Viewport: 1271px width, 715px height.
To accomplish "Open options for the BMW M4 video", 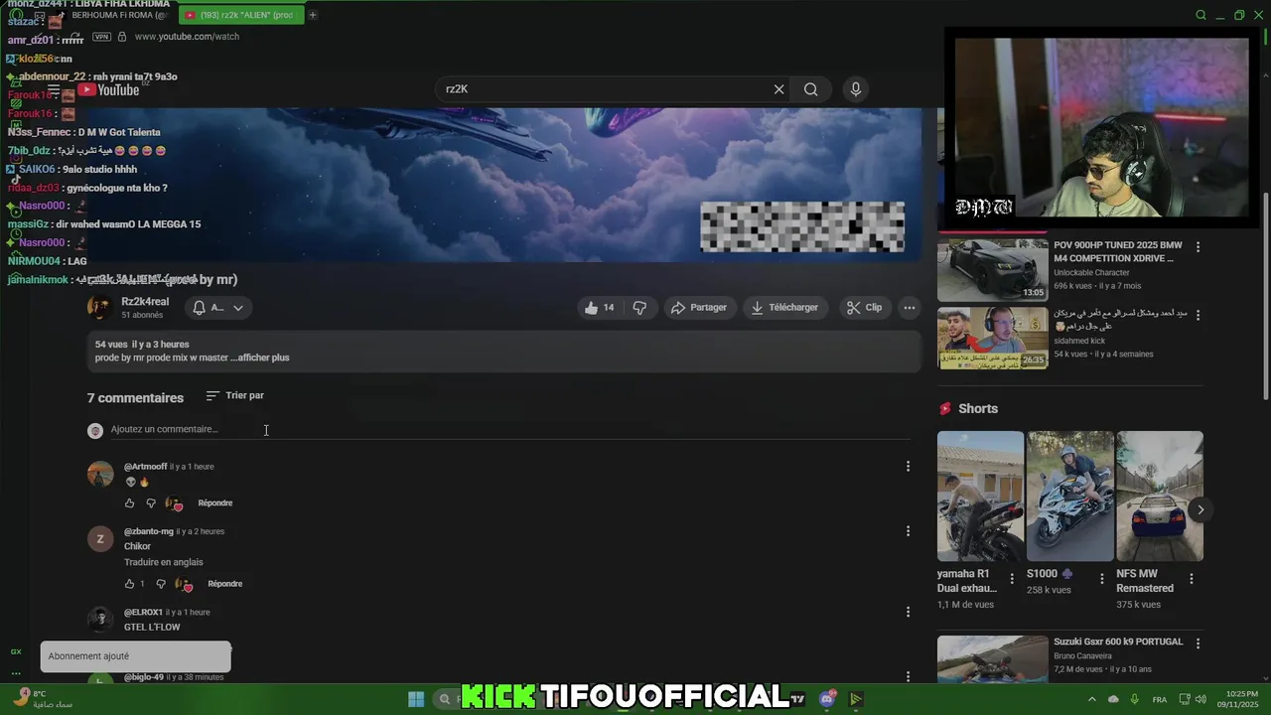I will tap(1198, 246).
